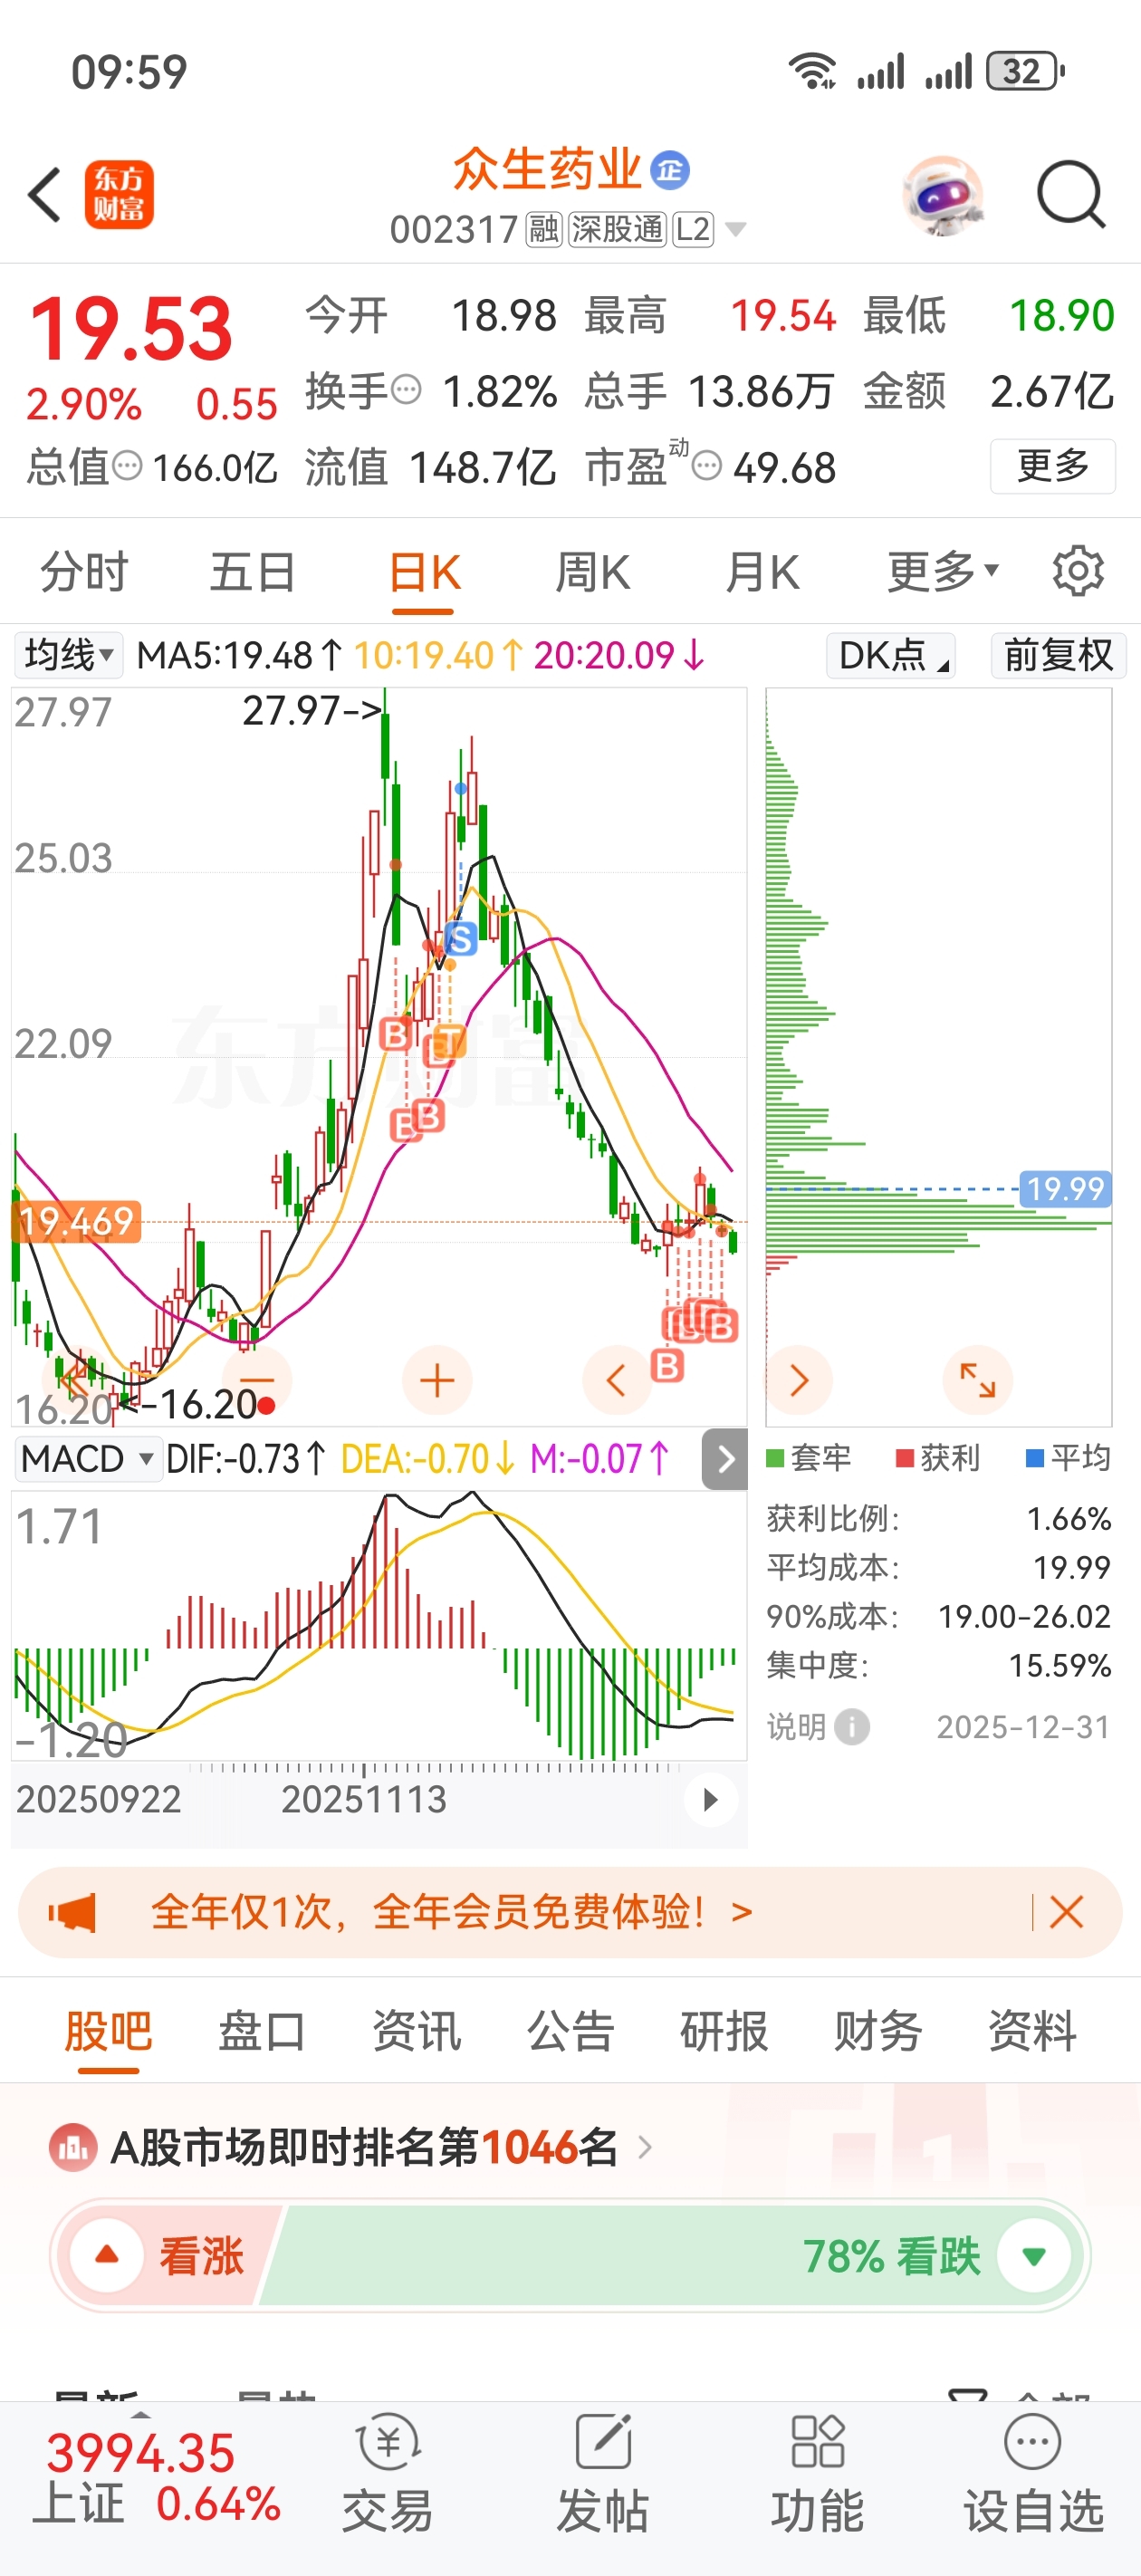Close the membership promo banner
The image size is (1141, 2576).
1066,1911
